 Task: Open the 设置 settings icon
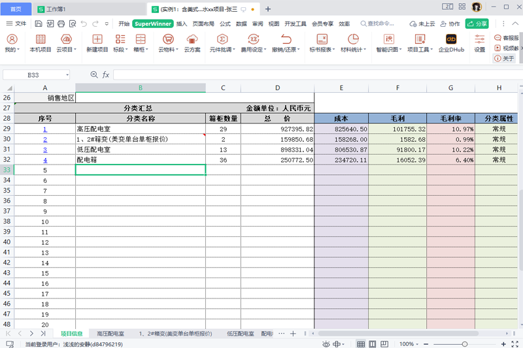pos(479,43)
